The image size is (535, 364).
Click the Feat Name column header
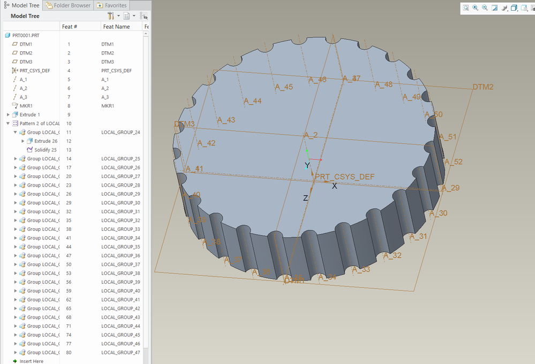(116, 27)
